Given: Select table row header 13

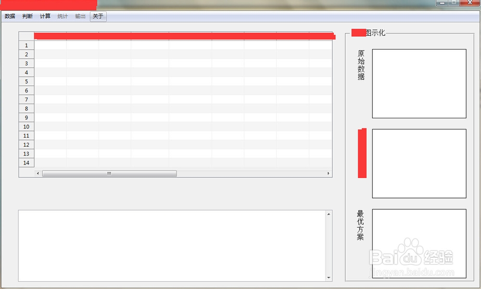Looking at the screenshot, I should (26, 154).
